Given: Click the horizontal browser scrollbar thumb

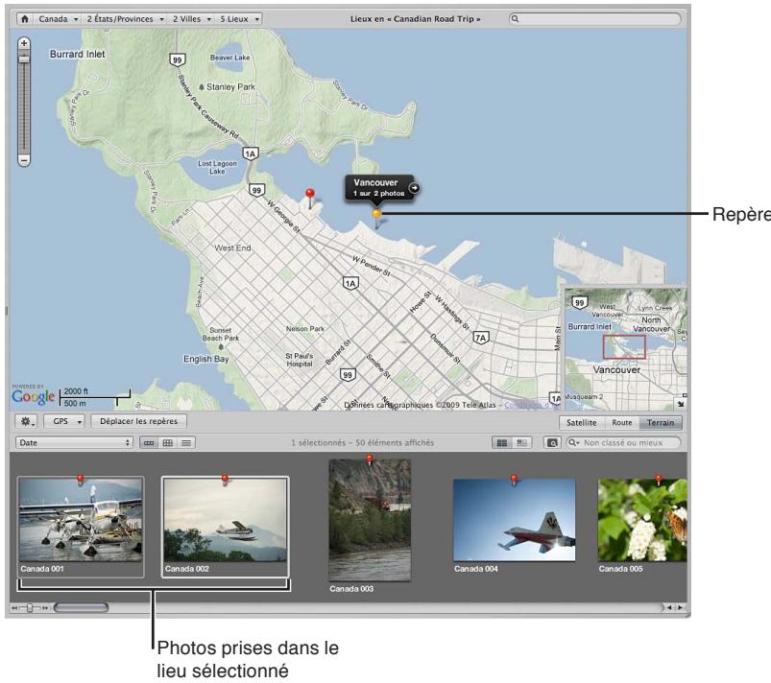Looking at the screenshot, I should (81, 608).
